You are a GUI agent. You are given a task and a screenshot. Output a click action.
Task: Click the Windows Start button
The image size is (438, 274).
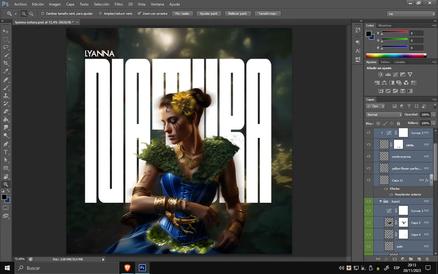click(7, 268)
